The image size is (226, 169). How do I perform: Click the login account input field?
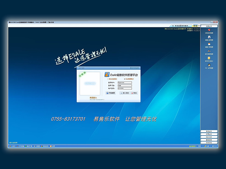click(x=125, y=82)
